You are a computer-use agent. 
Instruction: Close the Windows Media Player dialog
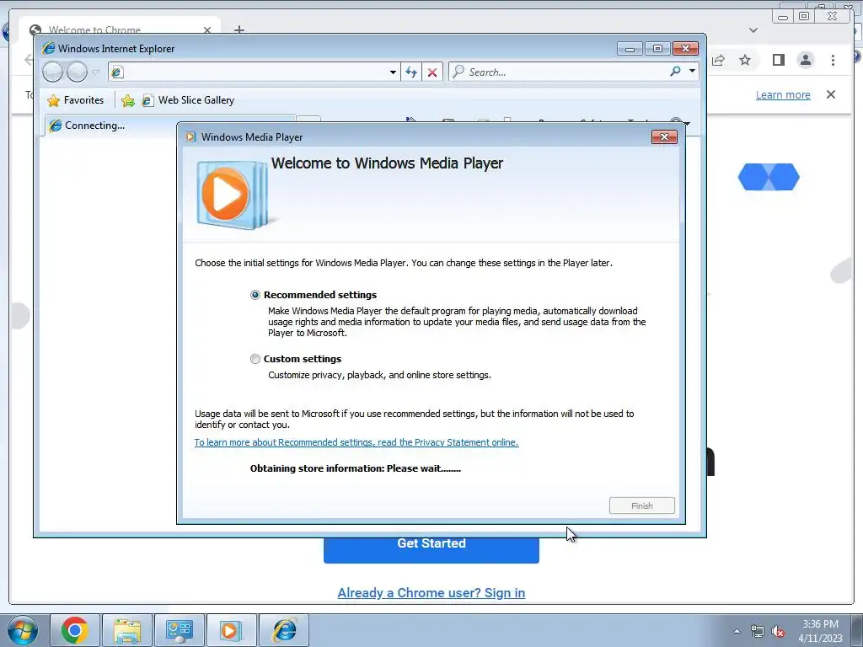pyautogui.click(x=664, y=137)
